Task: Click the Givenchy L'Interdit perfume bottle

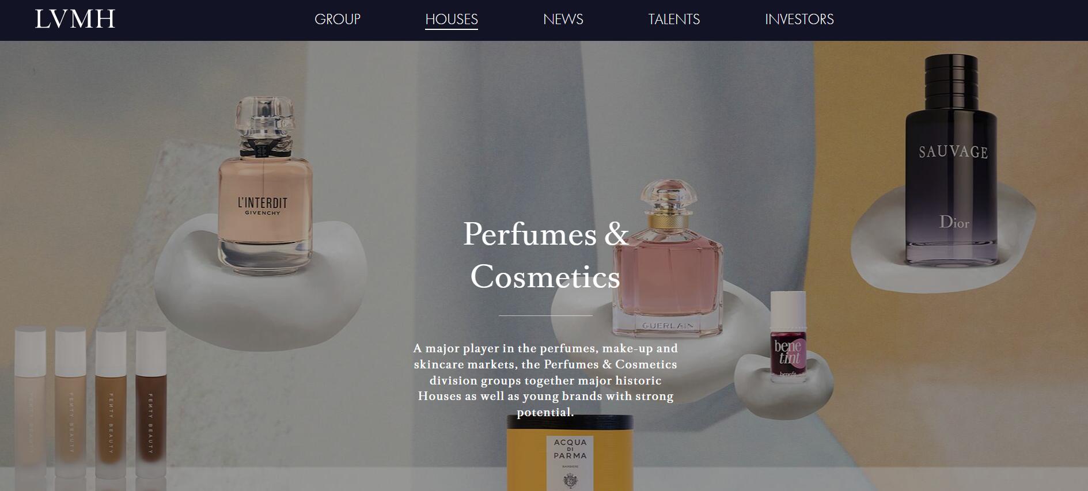Action: (265, 184)
